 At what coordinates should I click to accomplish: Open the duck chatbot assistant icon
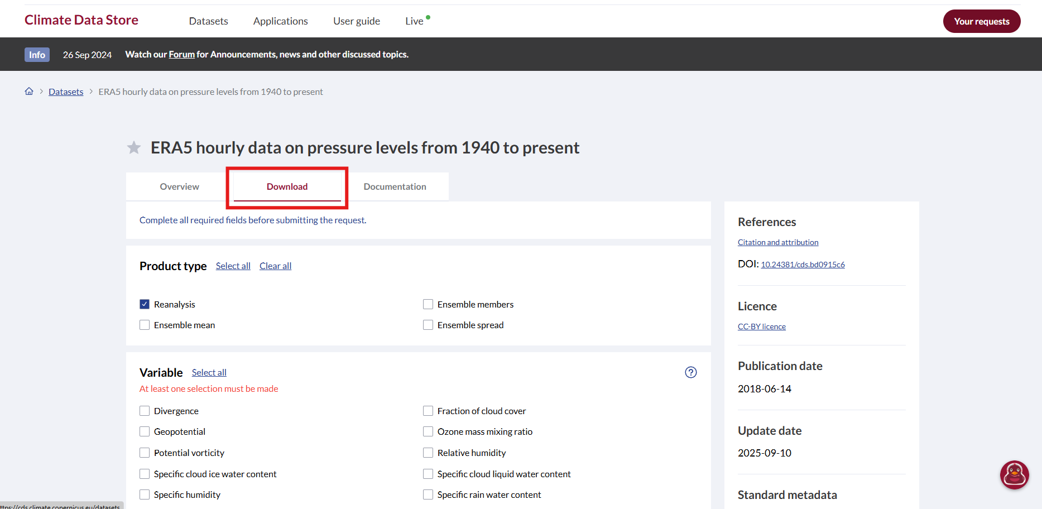click(x=1014, y=475)
